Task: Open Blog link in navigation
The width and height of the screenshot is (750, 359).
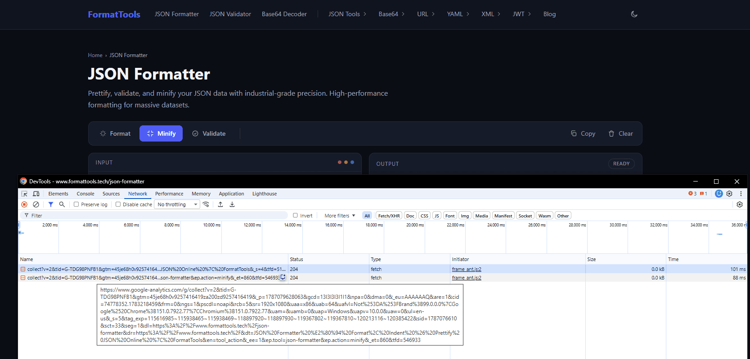Action: click(549, 14)
